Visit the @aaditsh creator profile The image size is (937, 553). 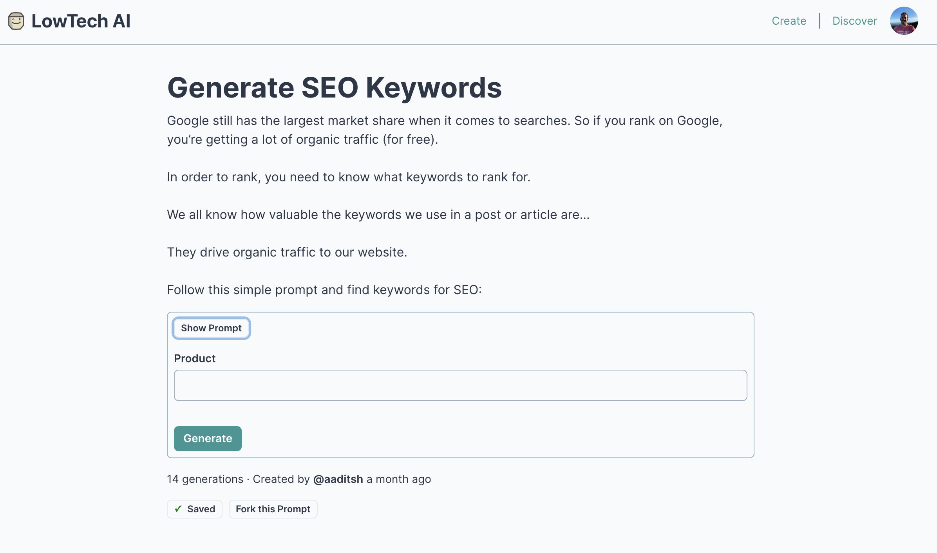tap(338, 479)
